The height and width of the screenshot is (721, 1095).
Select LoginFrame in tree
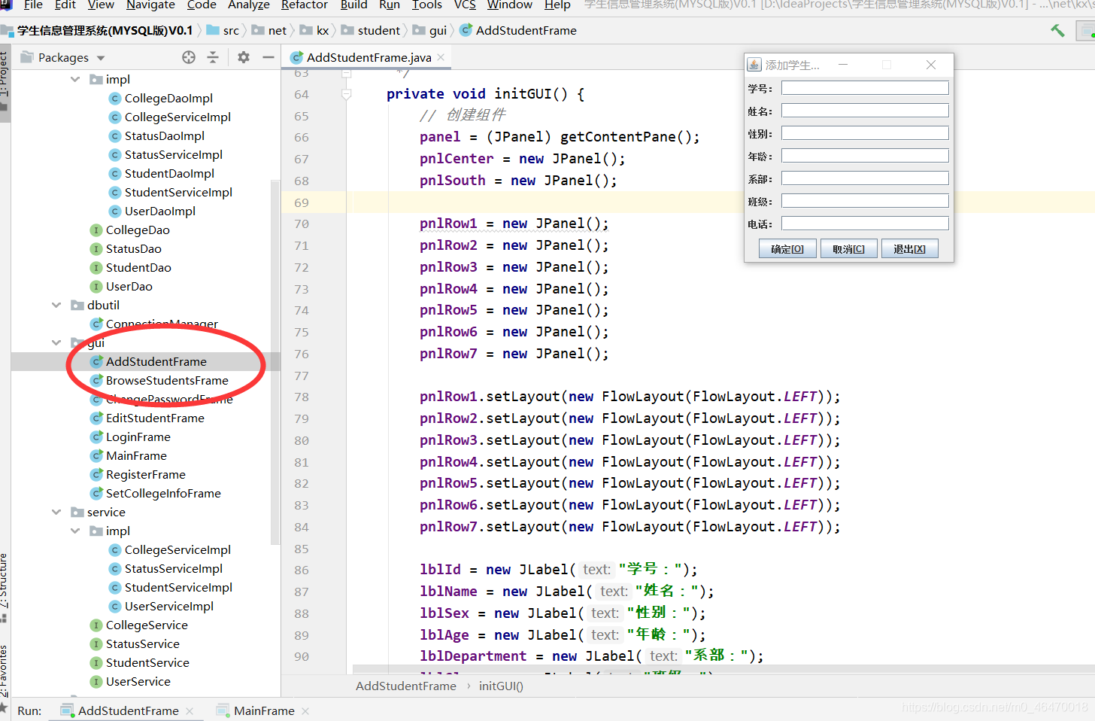coord(138,437)
